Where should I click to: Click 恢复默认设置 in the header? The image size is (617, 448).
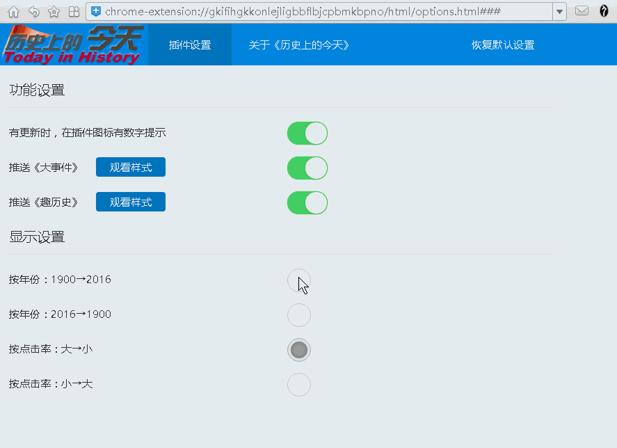point(503,45)
